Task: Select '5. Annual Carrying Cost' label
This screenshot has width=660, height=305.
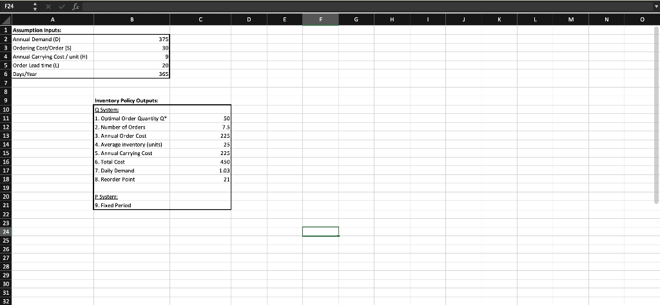Action: pyautogui.click(x=131, y=153)
